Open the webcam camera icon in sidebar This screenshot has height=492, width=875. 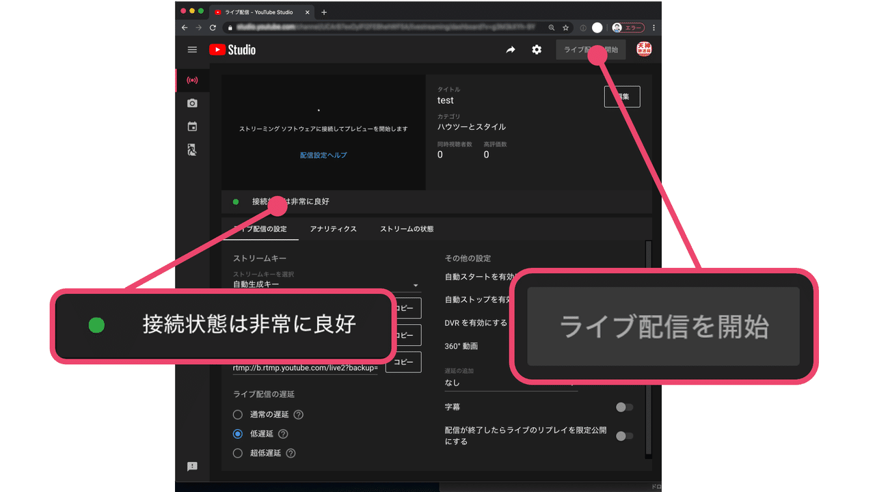coord(192,103)
